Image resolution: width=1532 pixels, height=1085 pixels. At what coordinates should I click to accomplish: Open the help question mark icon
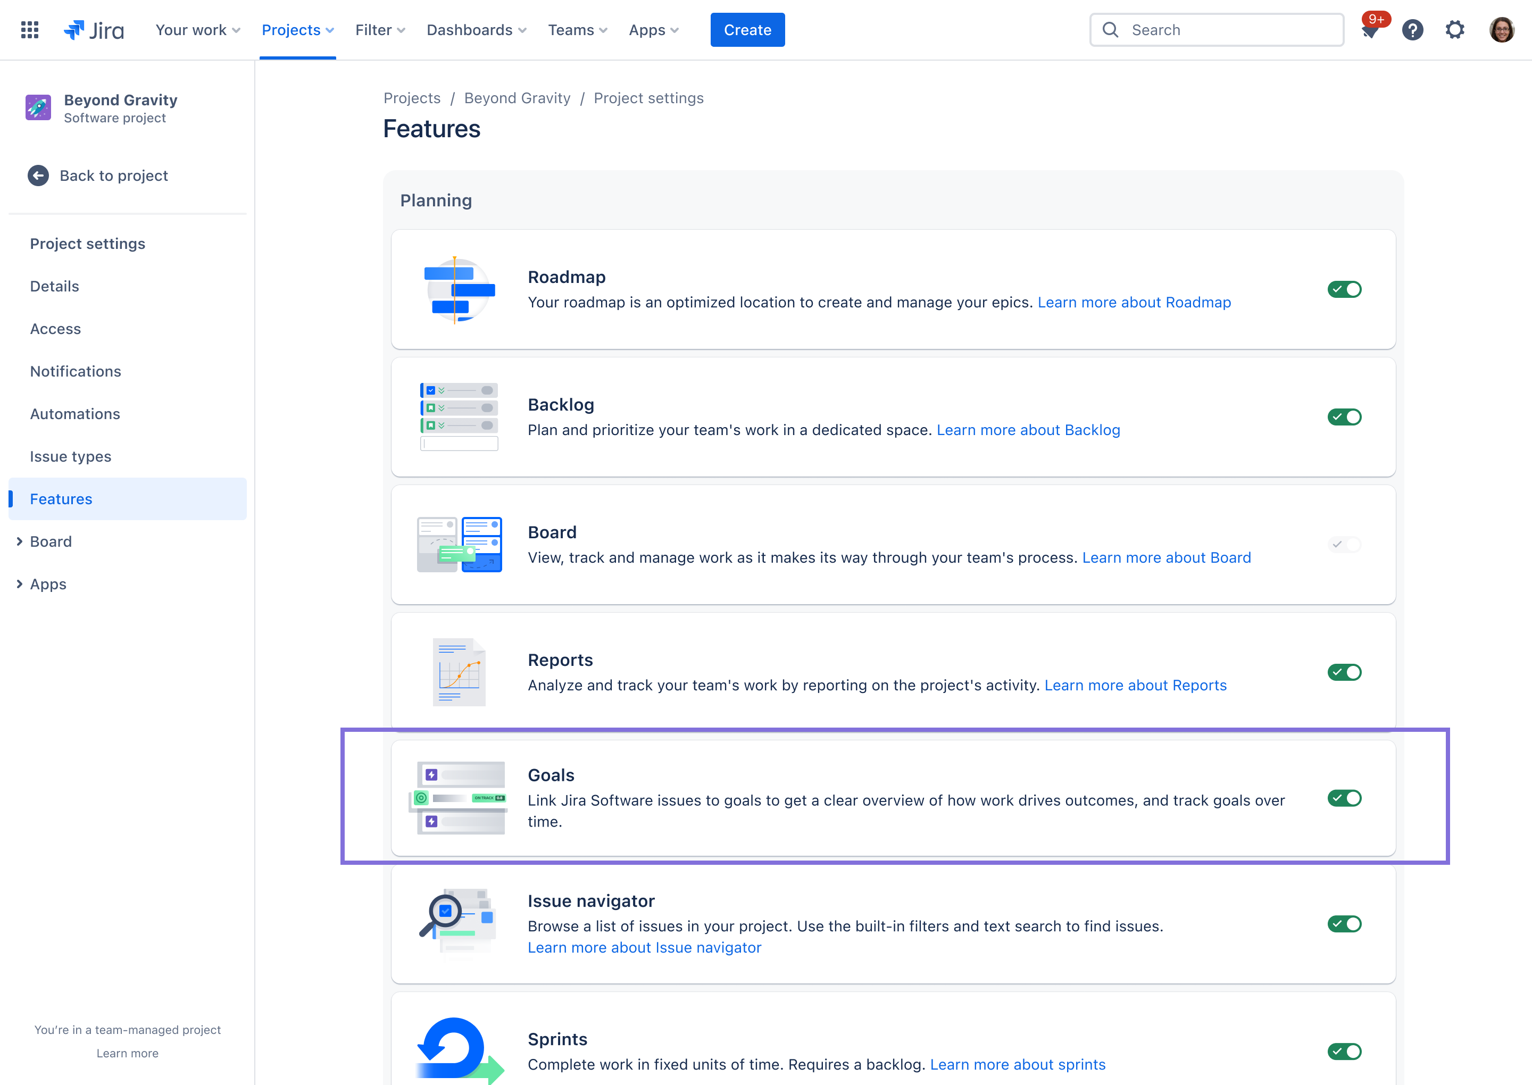tap(1412, 30)
